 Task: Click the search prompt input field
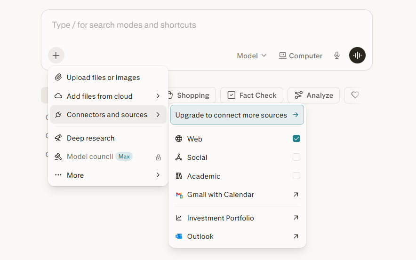click(206, 25)
